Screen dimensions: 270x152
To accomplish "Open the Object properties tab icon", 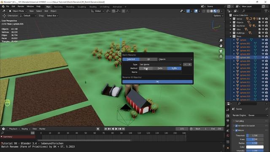I will pos(228,148).
